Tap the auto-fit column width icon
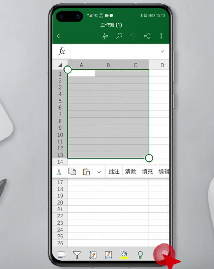 tap(109, 255)
